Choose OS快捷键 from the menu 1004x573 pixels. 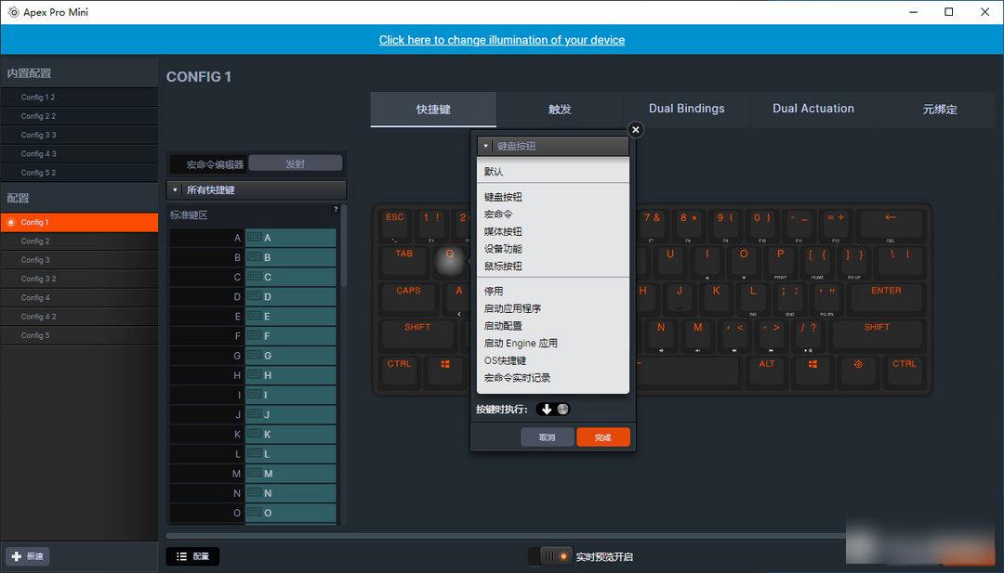(553, 360)
